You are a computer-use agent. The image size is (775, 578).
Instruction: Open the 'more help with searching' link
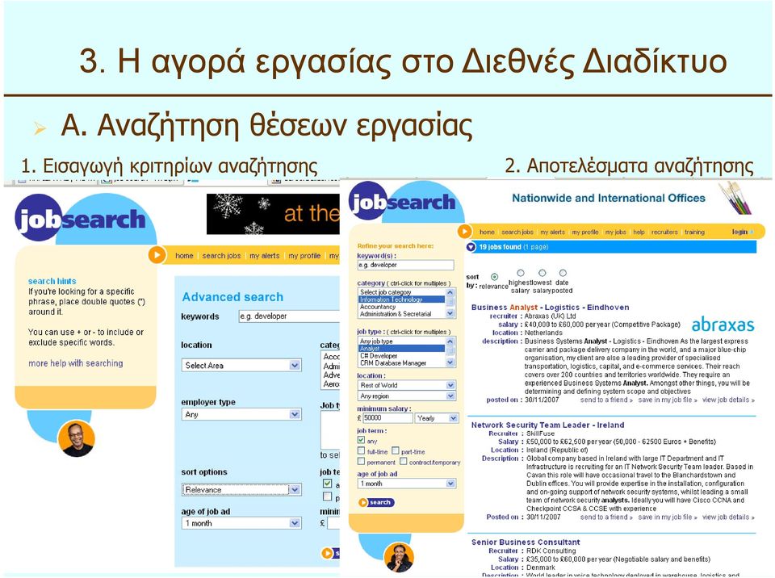76,363
